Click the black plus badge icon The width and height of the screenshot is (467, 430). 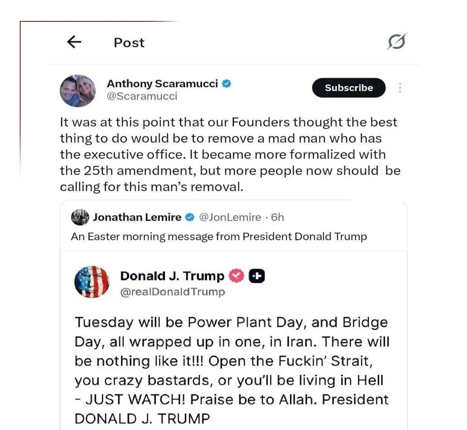257,276
